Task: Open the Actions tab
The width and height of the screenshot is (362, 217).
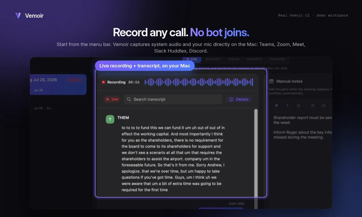Action: pyautogui.click(x=233, y=59)
